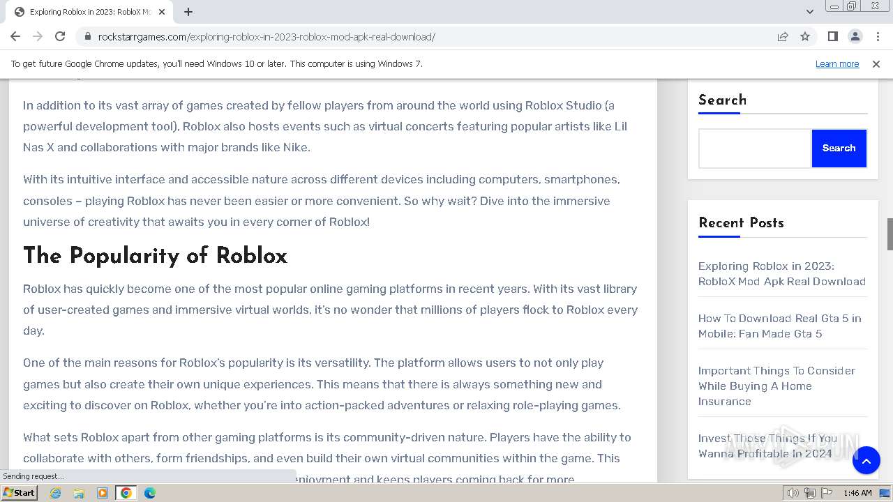Open Chrome profile avatar

855,36
